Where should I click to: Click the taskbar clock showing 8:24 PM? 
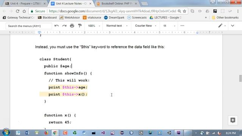coord(231,133)
